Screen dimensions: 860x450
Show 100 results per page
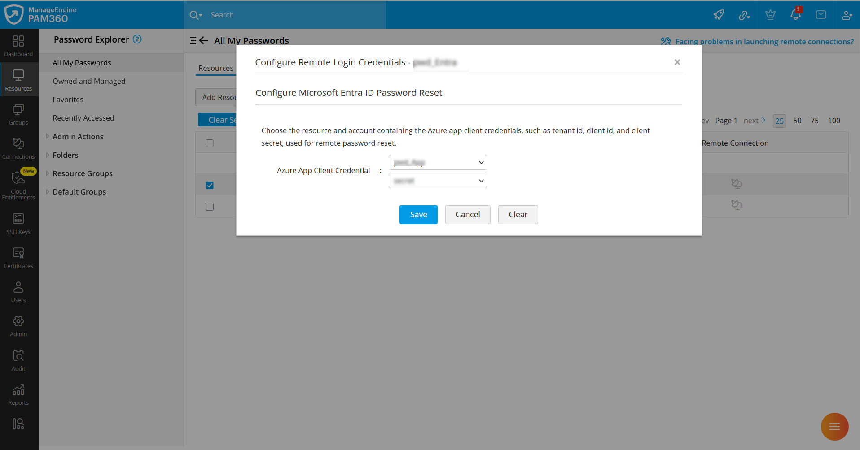click(834, 121)
